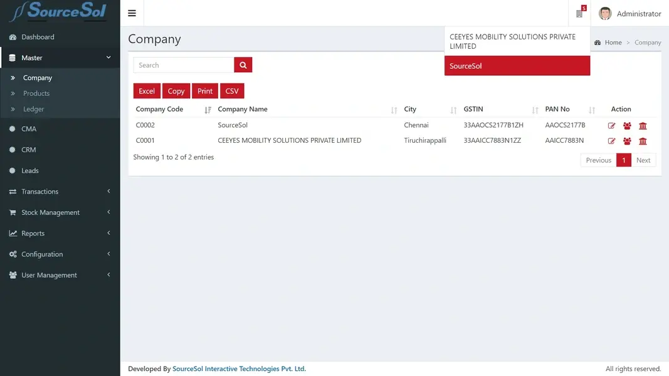Collapse the Master sidebar menu
The width and height of the screenshot is (669, 376).
pyautogui.click(x=60, y=58)
